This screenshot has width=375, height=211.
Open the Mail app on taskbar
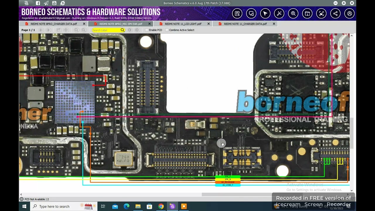[x=115, y=206]
